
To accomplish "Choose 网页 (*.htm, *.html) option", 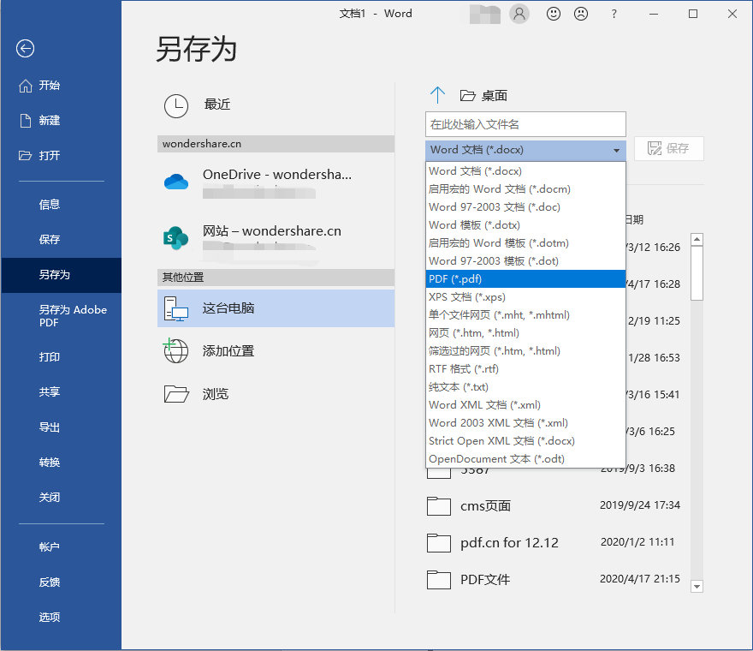I will pyautogui.click(x=525, y=333).
